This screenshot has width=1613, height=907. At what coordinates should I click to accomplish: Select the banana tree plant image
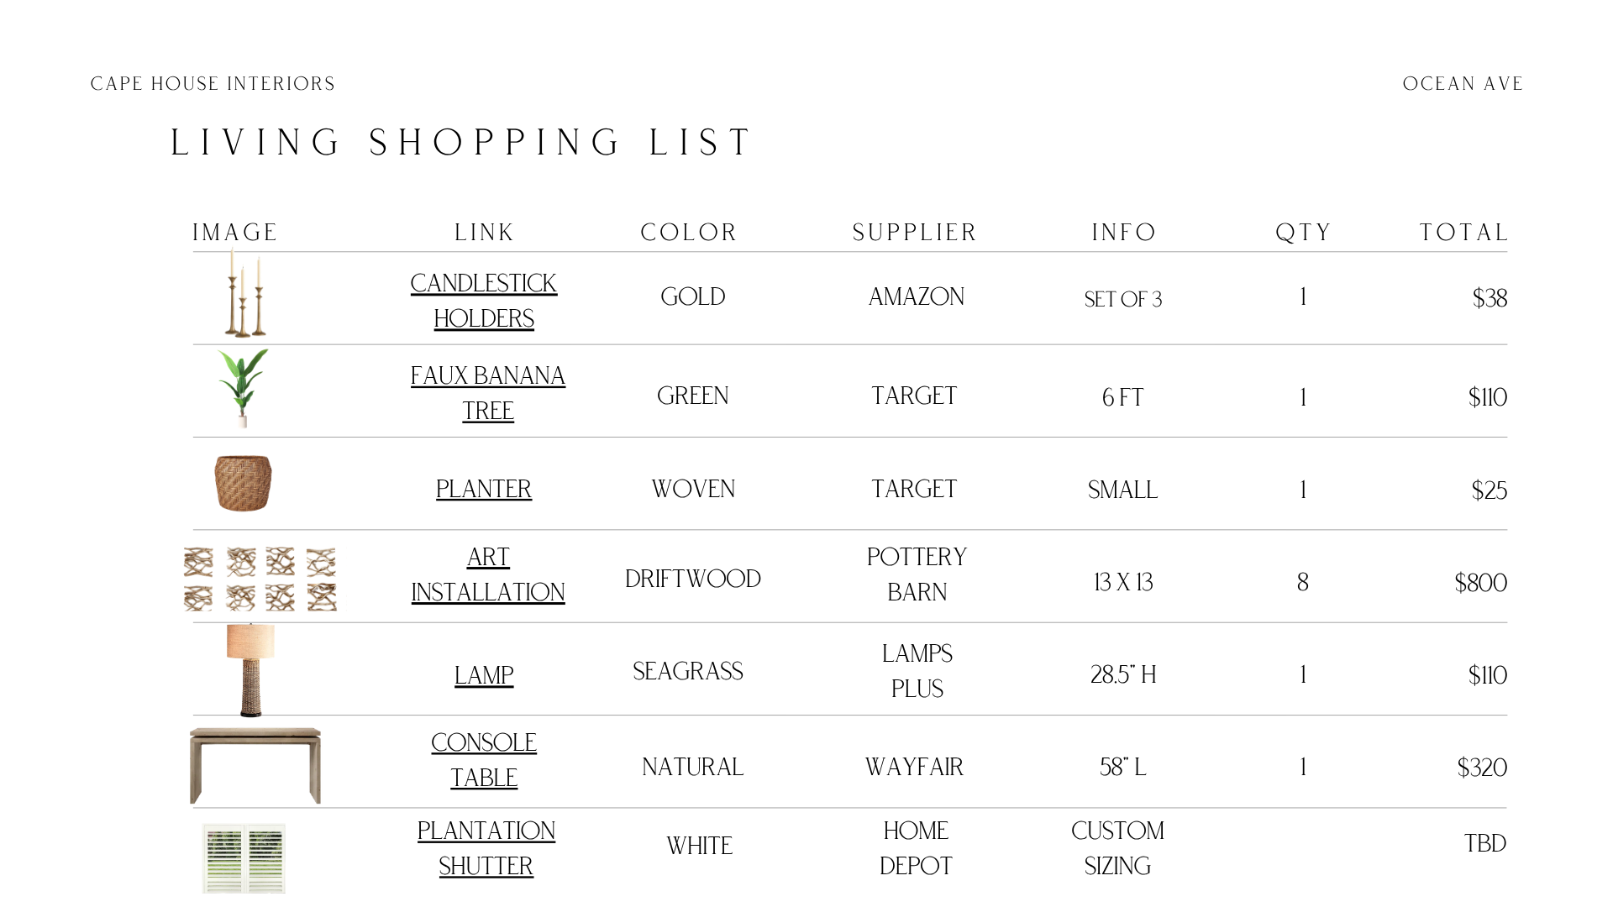click(x=243, y=388)
